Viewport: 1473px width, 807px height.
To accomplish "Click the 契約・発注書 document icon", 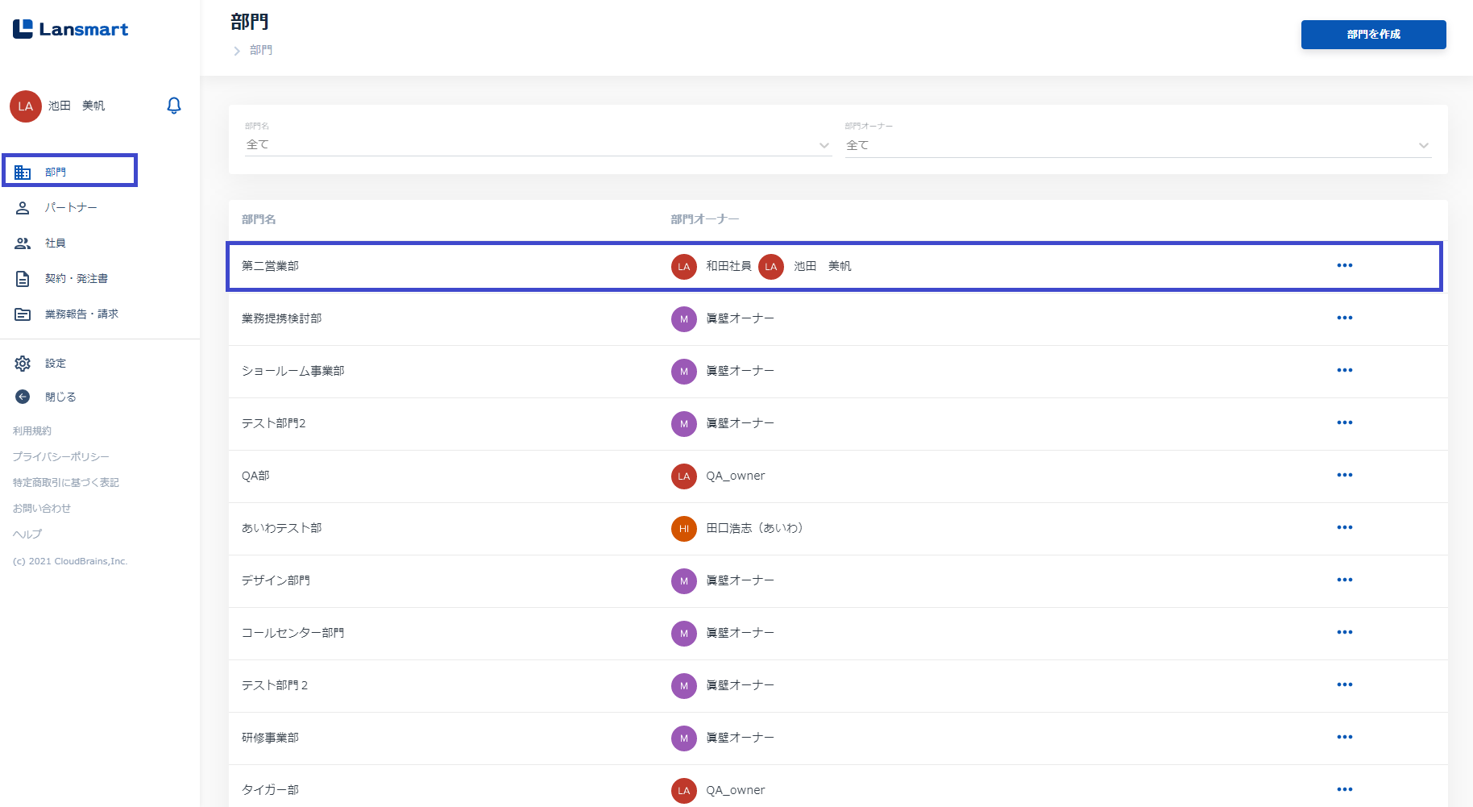I will pos(23,279).
